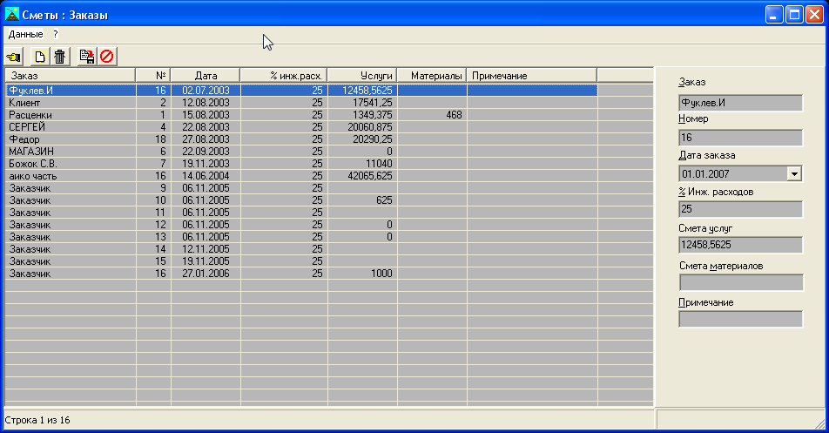
Task: Click the № cell with value 15
Action: coord(153,261)
